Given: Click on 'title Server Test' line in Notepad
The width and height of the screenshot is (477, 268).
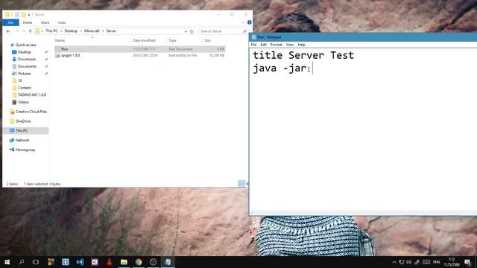Looking at the screenshot, I should point(303,55).
